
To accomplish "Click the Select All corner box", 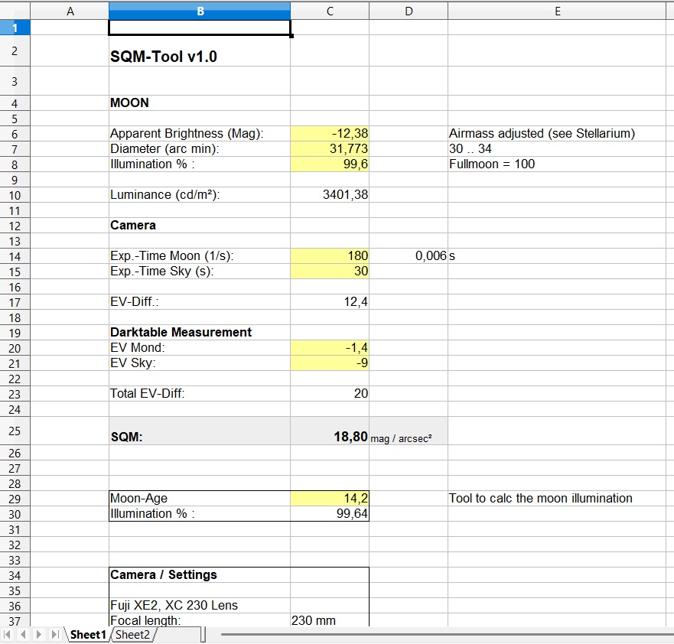I will 15,11.
